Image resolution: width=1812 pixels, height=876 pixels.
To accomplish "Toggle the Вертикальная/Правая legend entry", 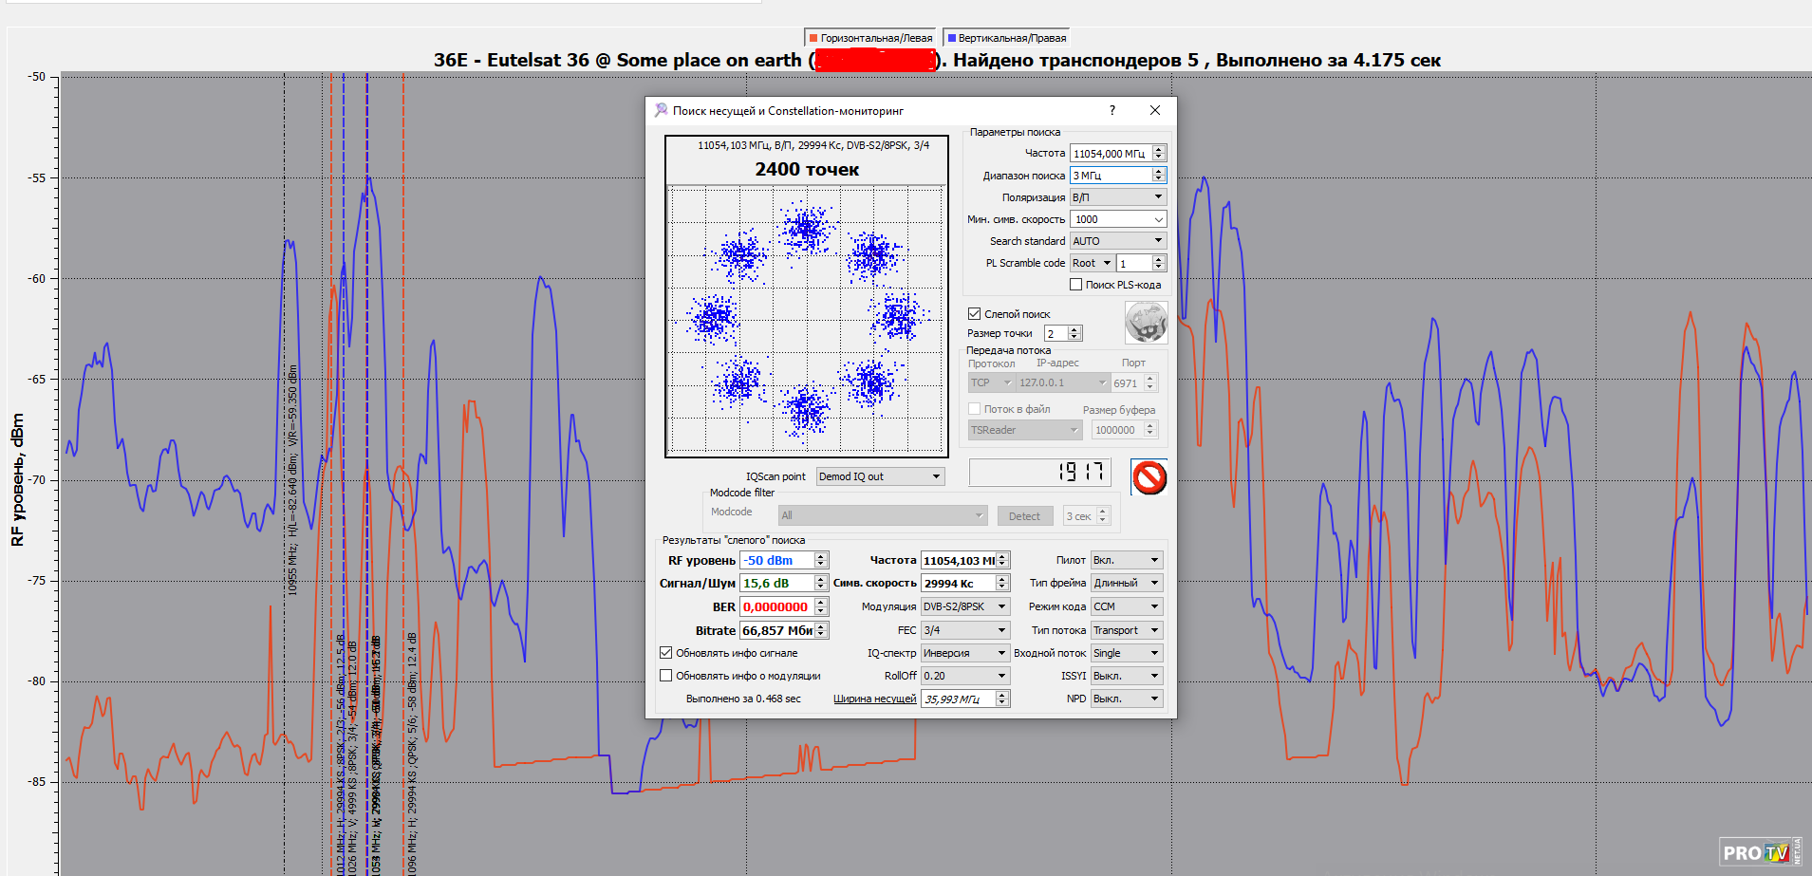I will click(x=1006, y=38).
